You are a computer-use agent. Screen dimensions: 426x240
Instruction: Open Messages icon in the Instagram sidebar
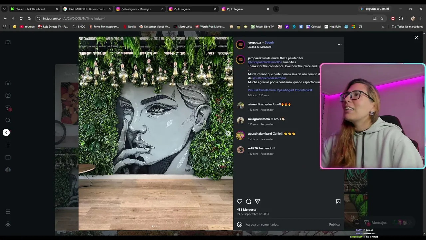8,108
